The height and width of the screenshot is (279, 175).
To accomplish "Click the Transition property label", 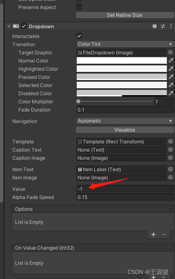I will 24,45.
